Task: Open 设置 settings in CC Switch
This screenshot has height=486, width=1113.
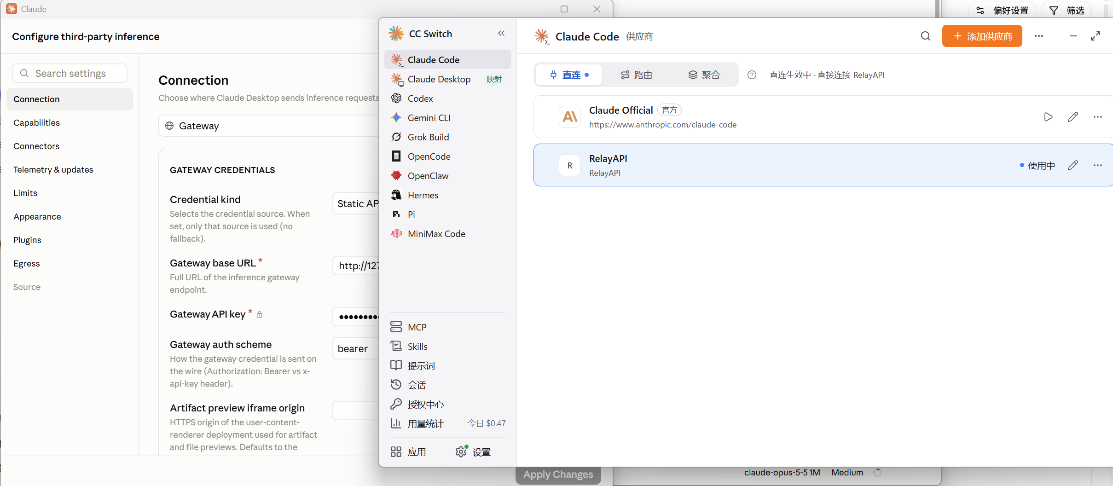Action: (x=473, y=452)
